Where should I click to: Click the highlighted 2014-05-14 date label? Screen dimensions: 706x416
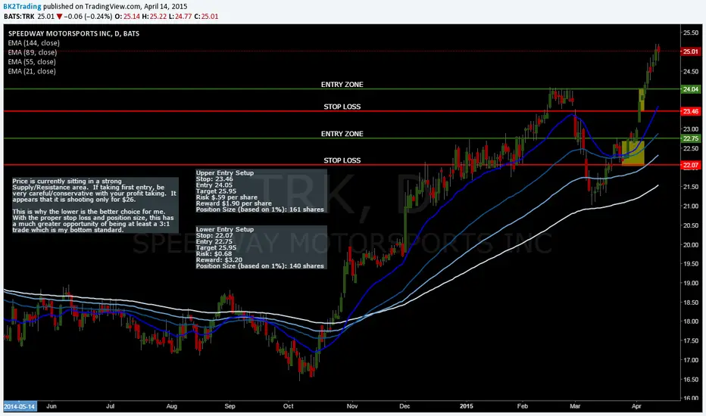pos(20,407)
